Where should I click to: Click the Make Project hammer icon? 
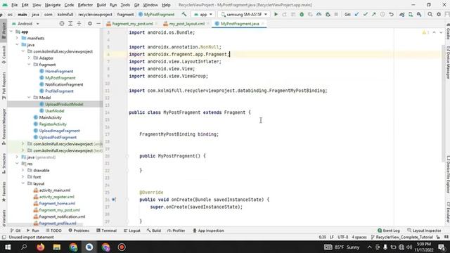pyautogui.click(x=184, y=14)
